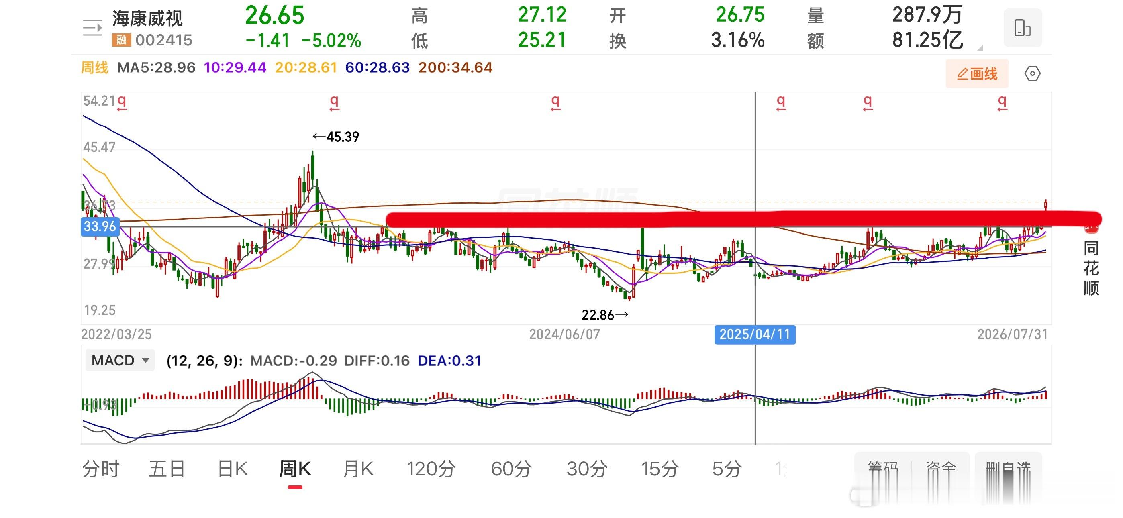The width and height of the screenshot is (1123, 518).
Task: Tap the 周线 label
Action: tap(95, 67)
